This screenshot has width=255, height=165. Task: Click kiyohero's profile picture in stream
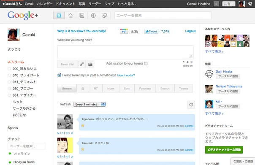(65, 122)
